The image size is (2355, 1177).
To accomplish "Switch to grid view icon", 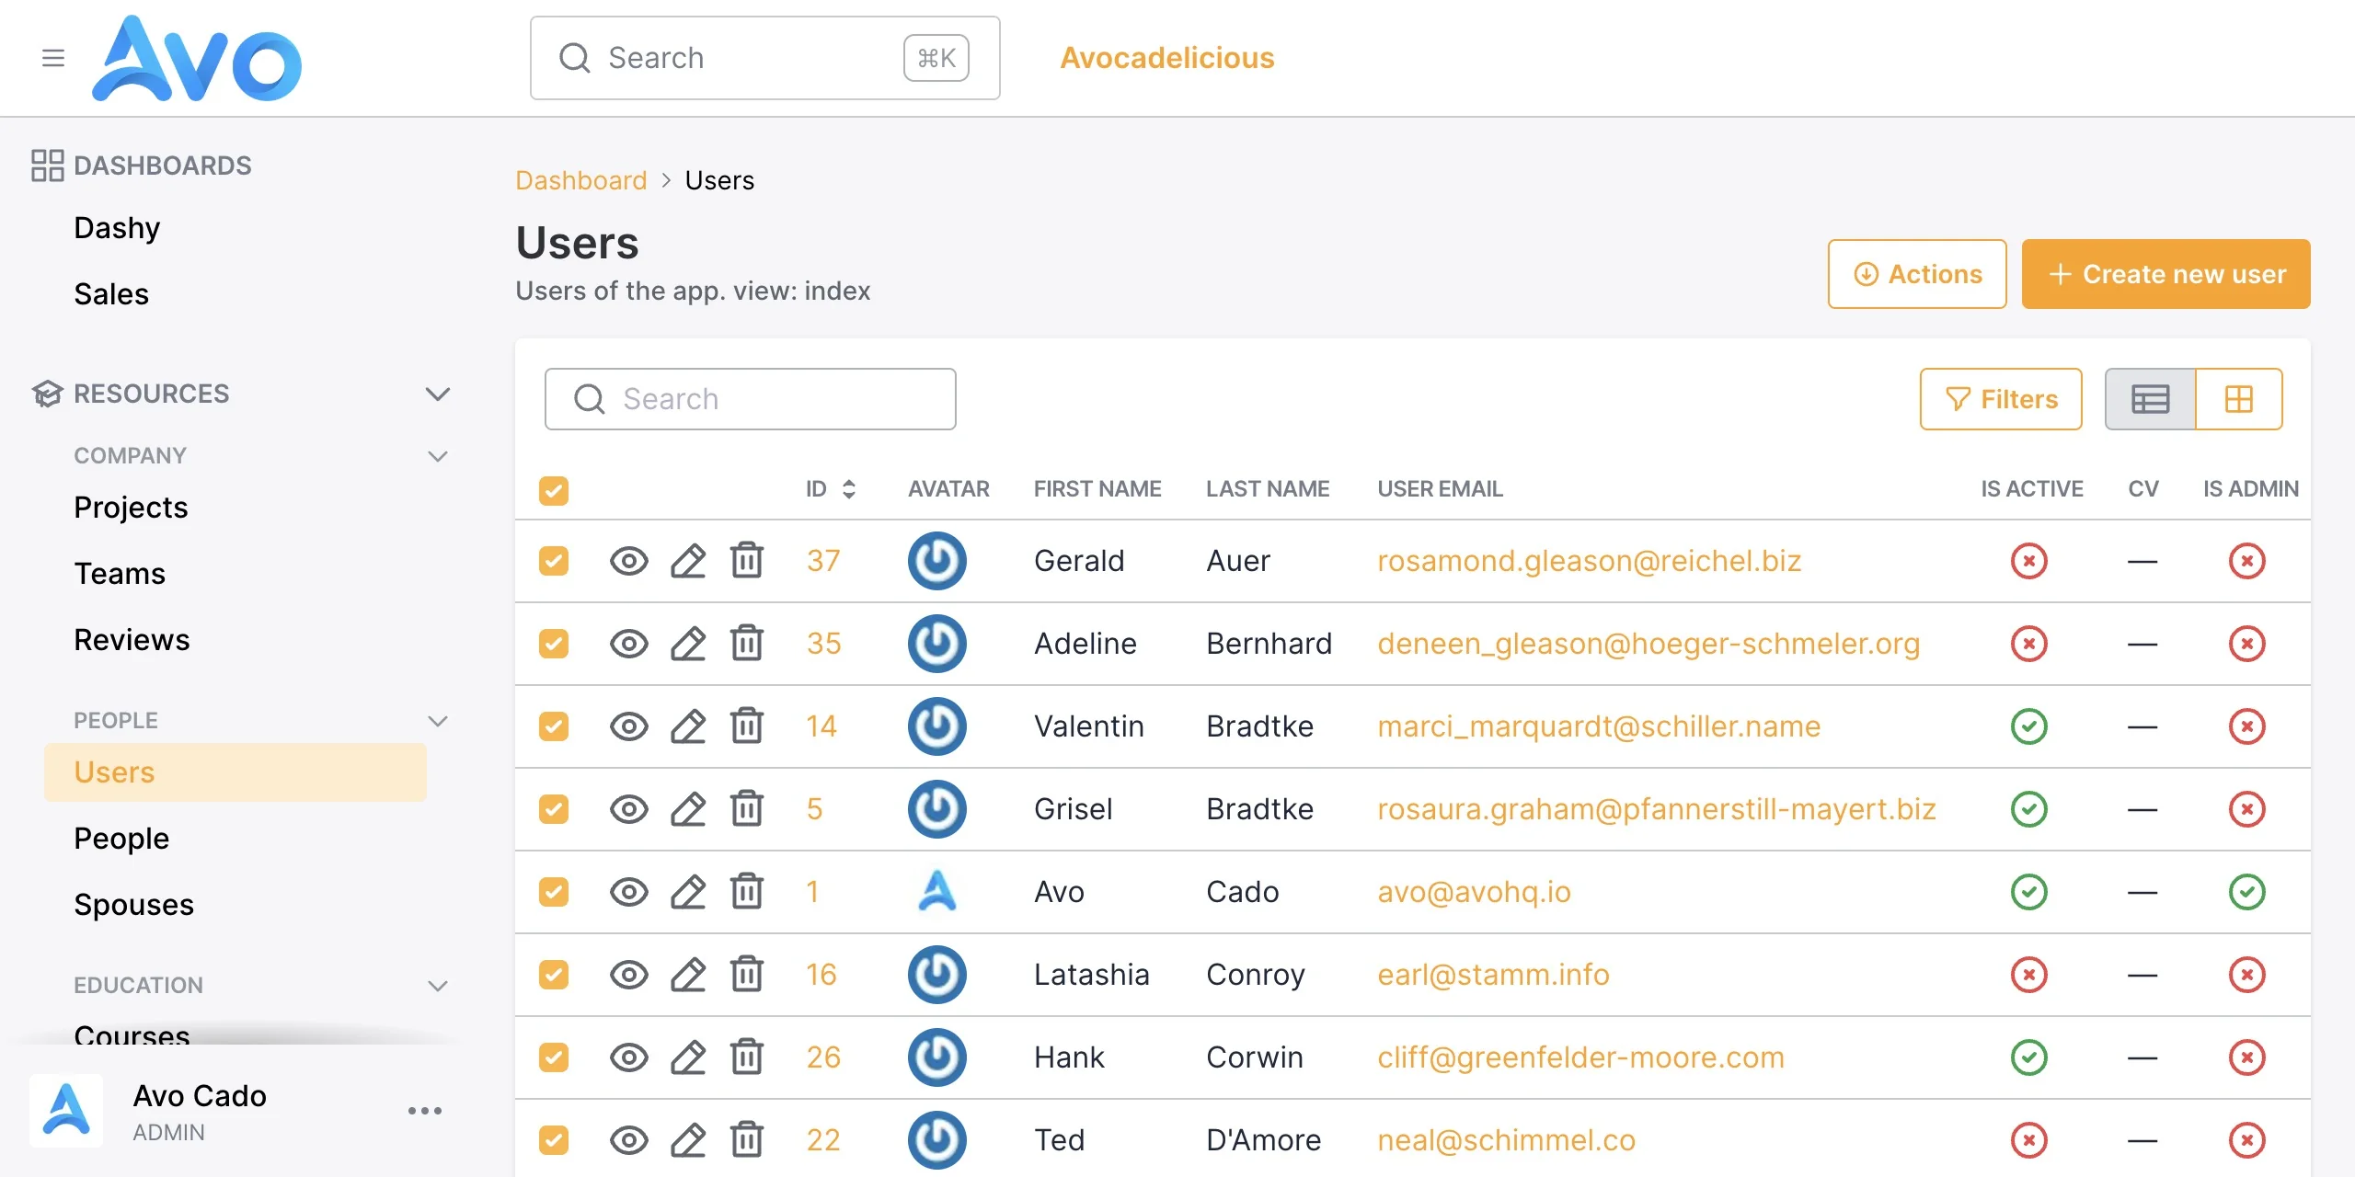I will tap(2239, 399).
